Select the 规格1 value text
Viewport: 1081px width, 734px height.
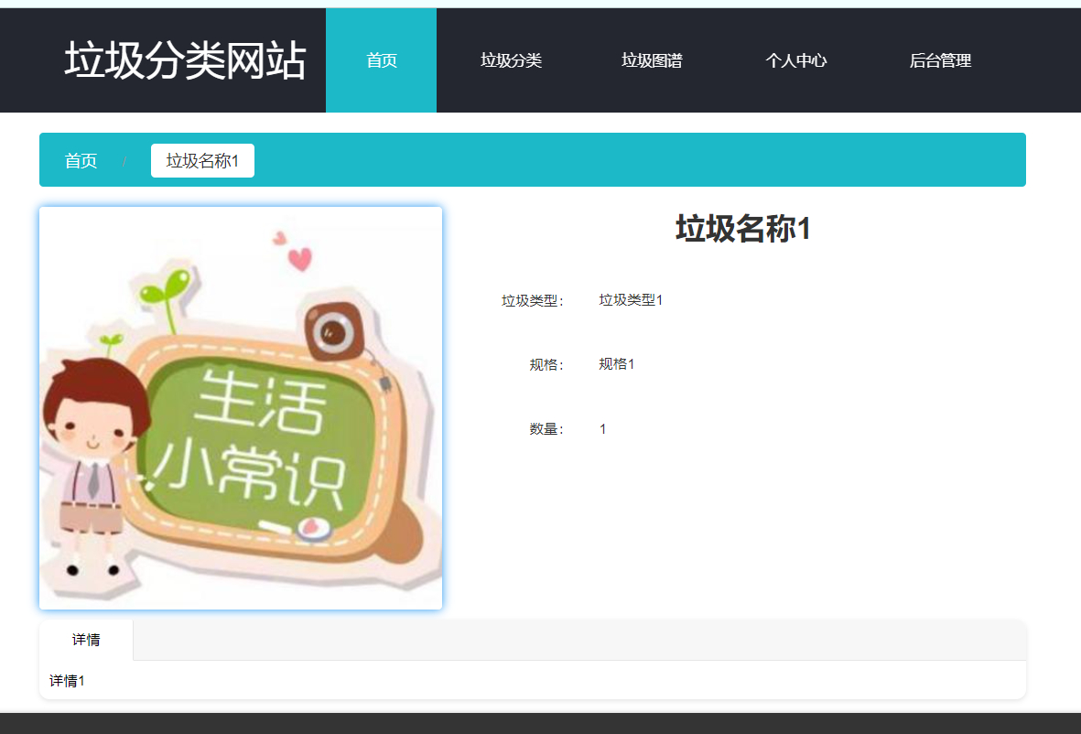[616, 364]
